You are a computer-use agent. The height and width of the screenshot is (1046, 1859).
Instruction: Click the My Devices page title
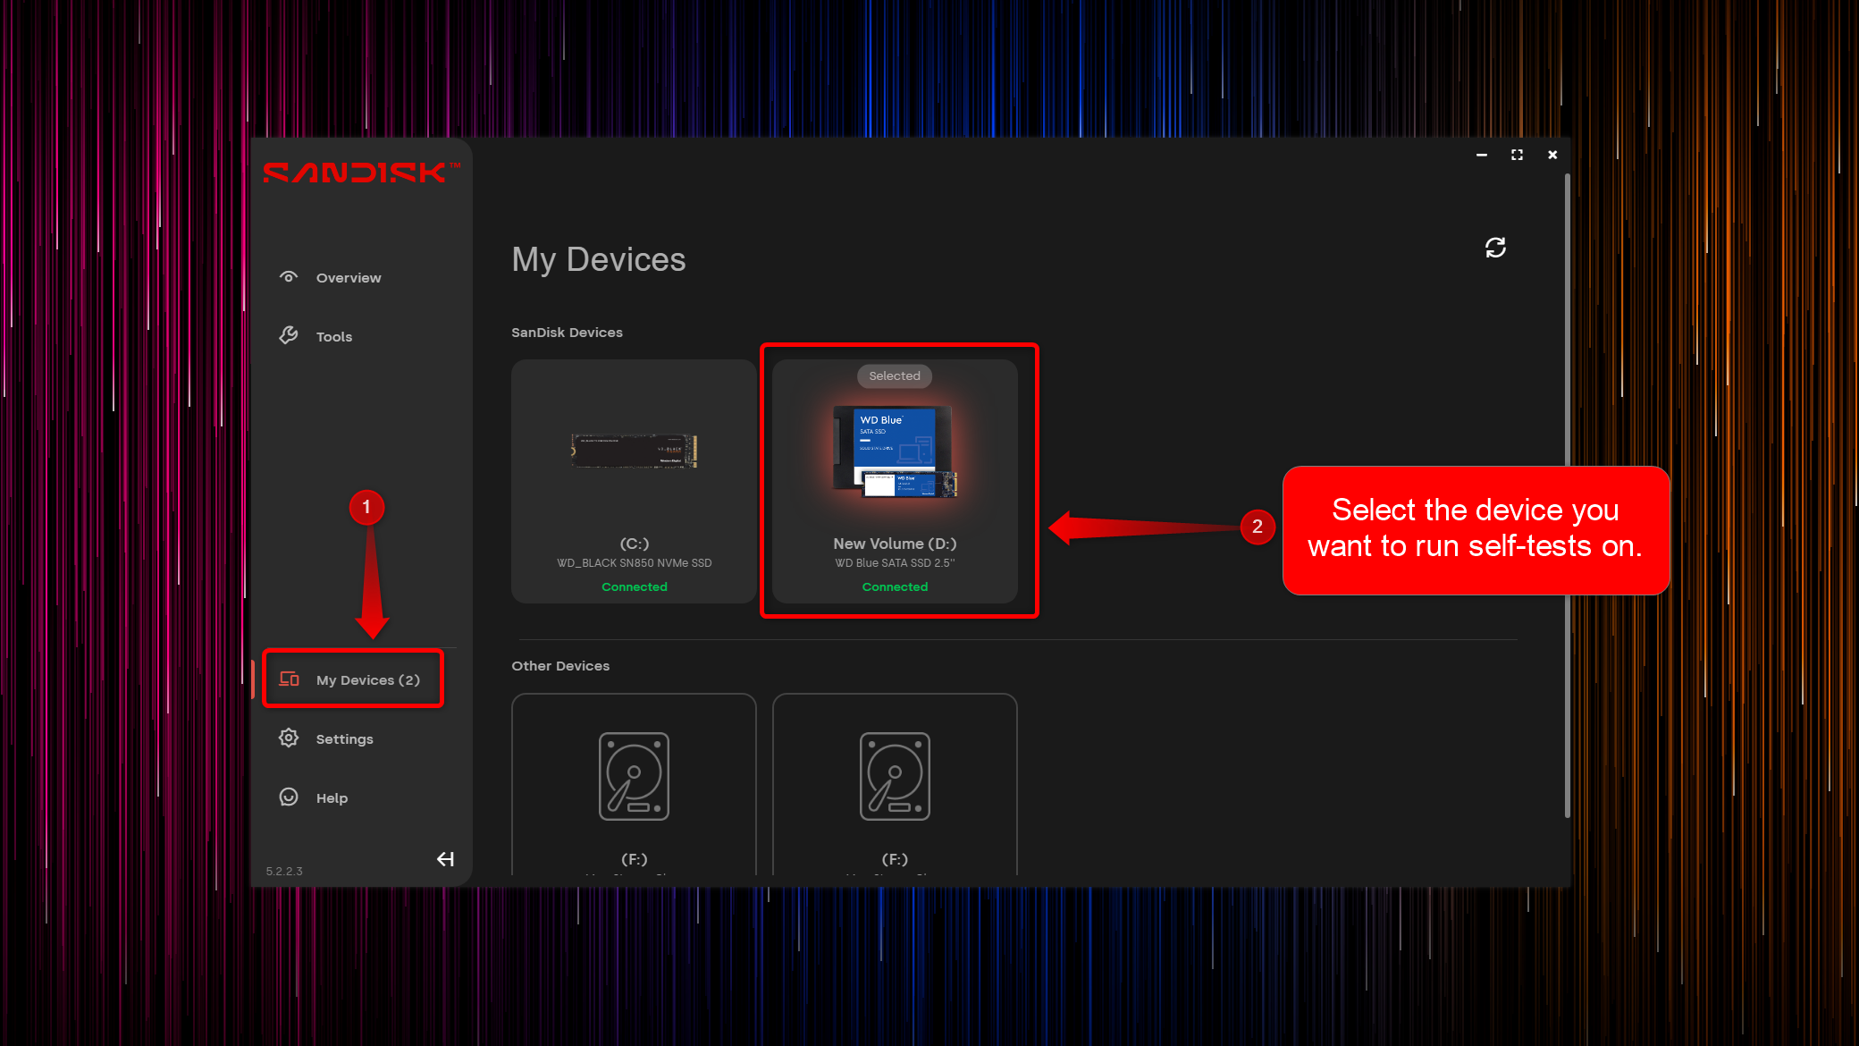(x=599, y=260)
